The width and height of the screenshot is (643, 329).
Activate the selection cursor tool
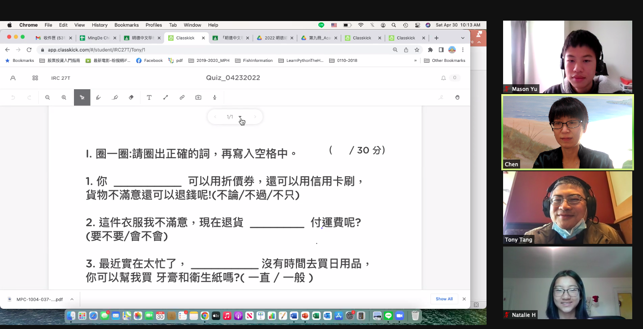pos(83,97)
